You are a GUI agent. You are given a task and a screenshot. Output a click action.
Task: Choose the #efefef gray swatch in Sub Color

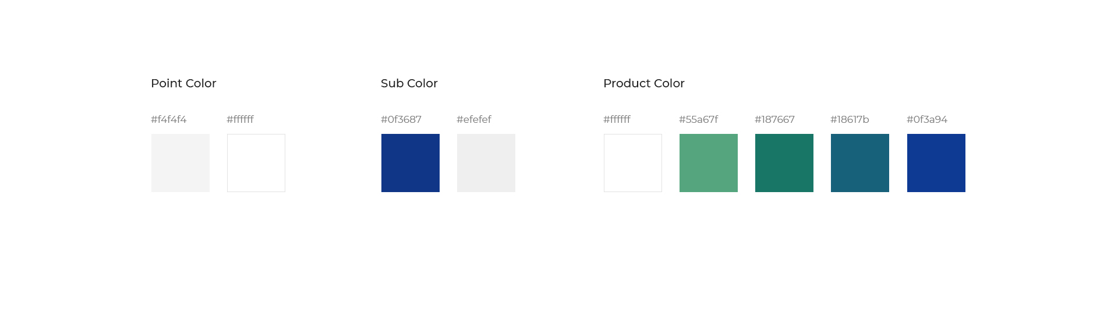pyautogui.click(x=486, y=163)
